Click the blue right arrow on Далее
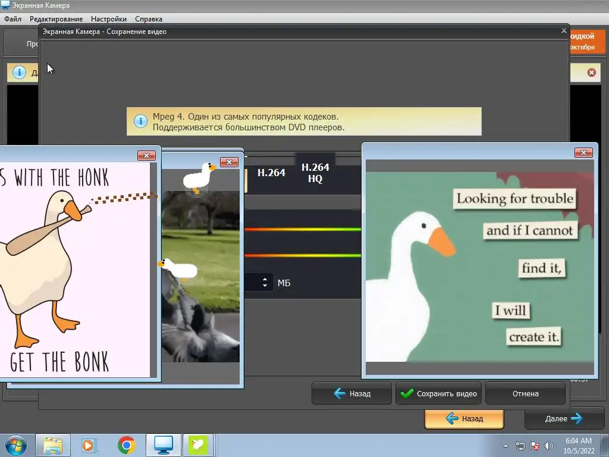 [x=577, y=418]
